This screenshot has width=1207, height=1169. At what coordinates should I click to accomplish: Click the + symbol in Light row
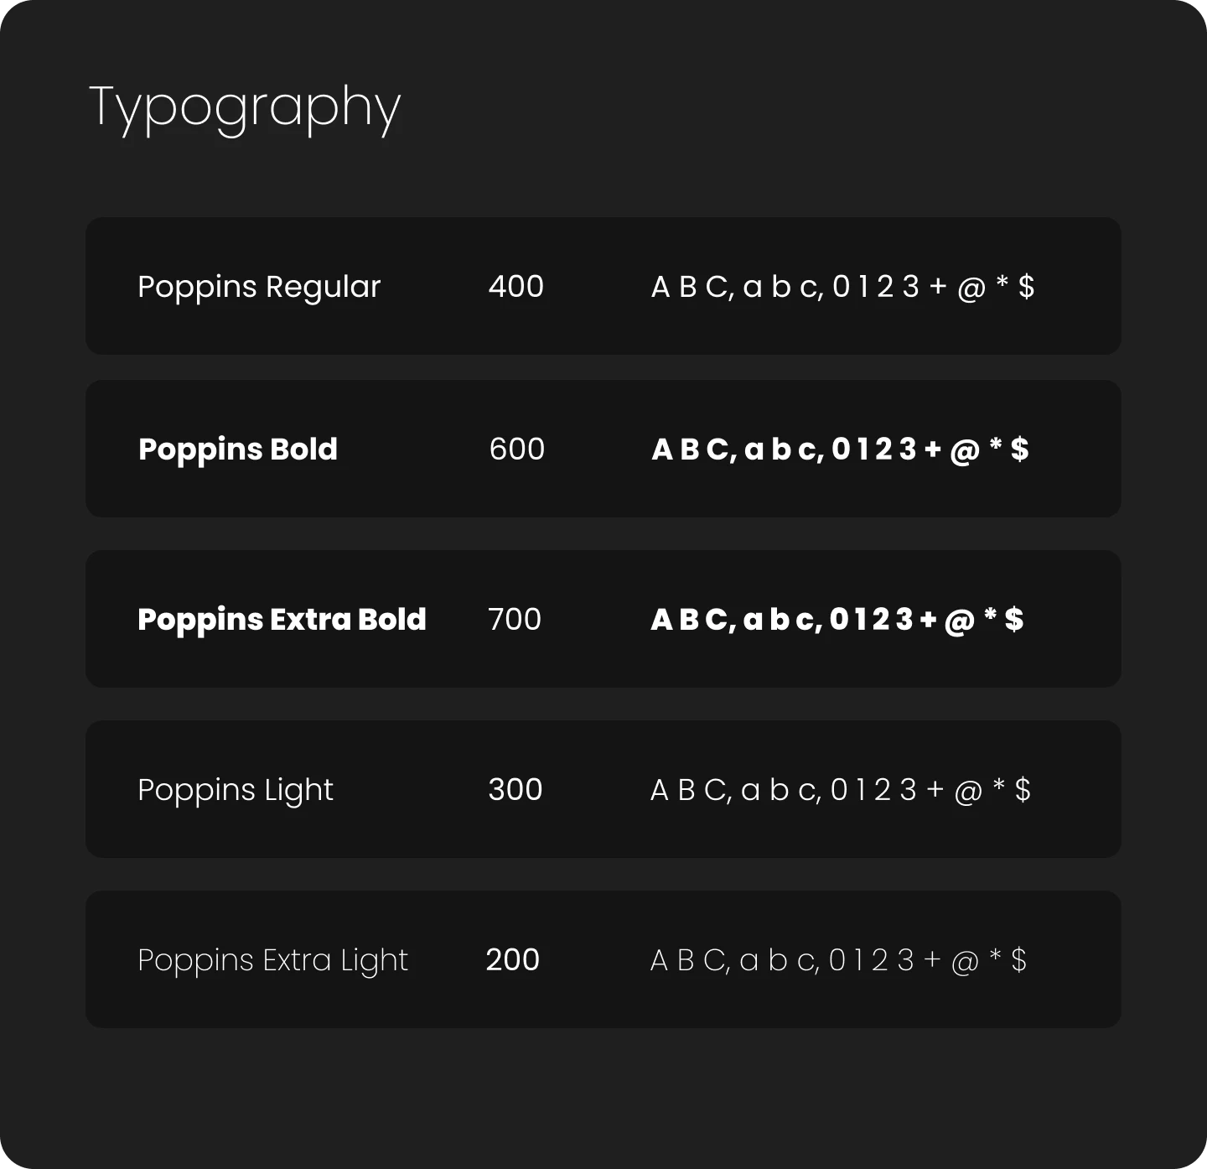coord(935,790)
